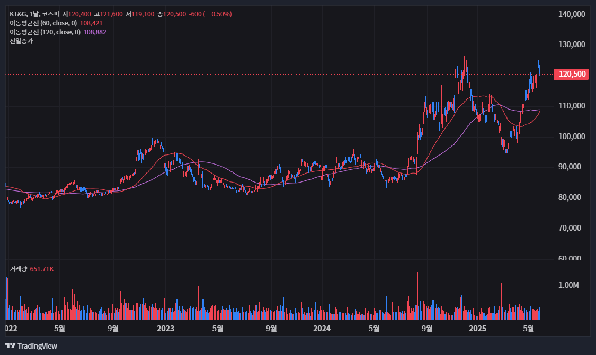This screenshot has width=596, height=355.
Task: Click the 2023 time axis label
Action: click(165, 329)
